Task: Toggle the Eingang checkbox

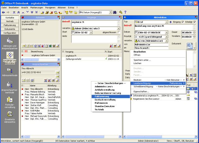Action: (183, 22)
